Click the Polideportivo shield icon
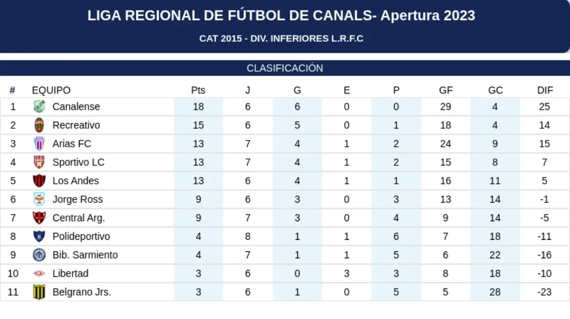This screenshot has height=319, width=570. click(x=39, y=236)
